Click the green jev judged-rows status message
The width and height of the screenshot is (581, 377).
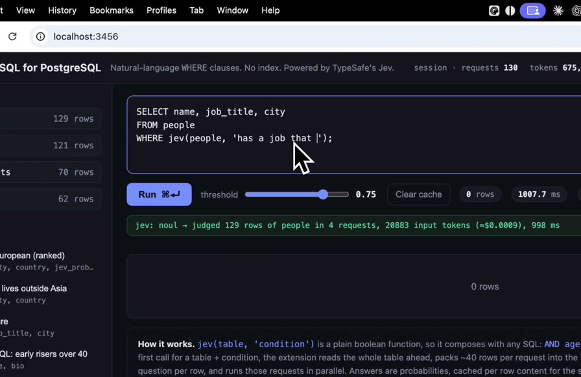(354, 225)
